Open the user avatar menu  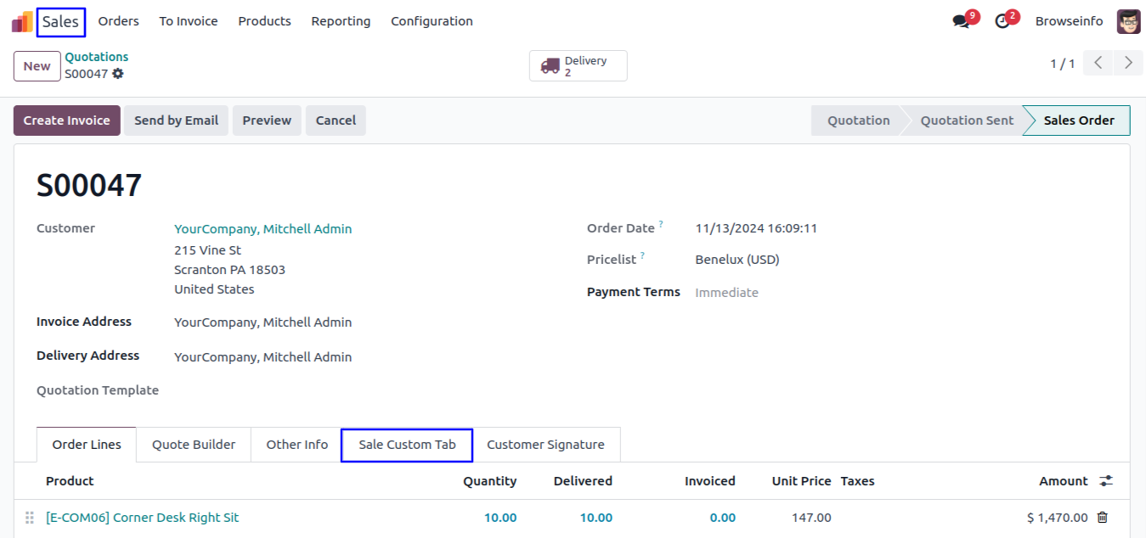pos(1128,22)
